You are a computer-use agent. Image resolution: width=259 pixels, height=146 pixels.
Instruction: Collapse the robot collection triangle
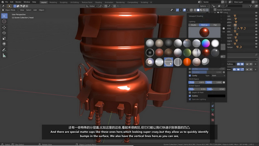tap(215, 13)
